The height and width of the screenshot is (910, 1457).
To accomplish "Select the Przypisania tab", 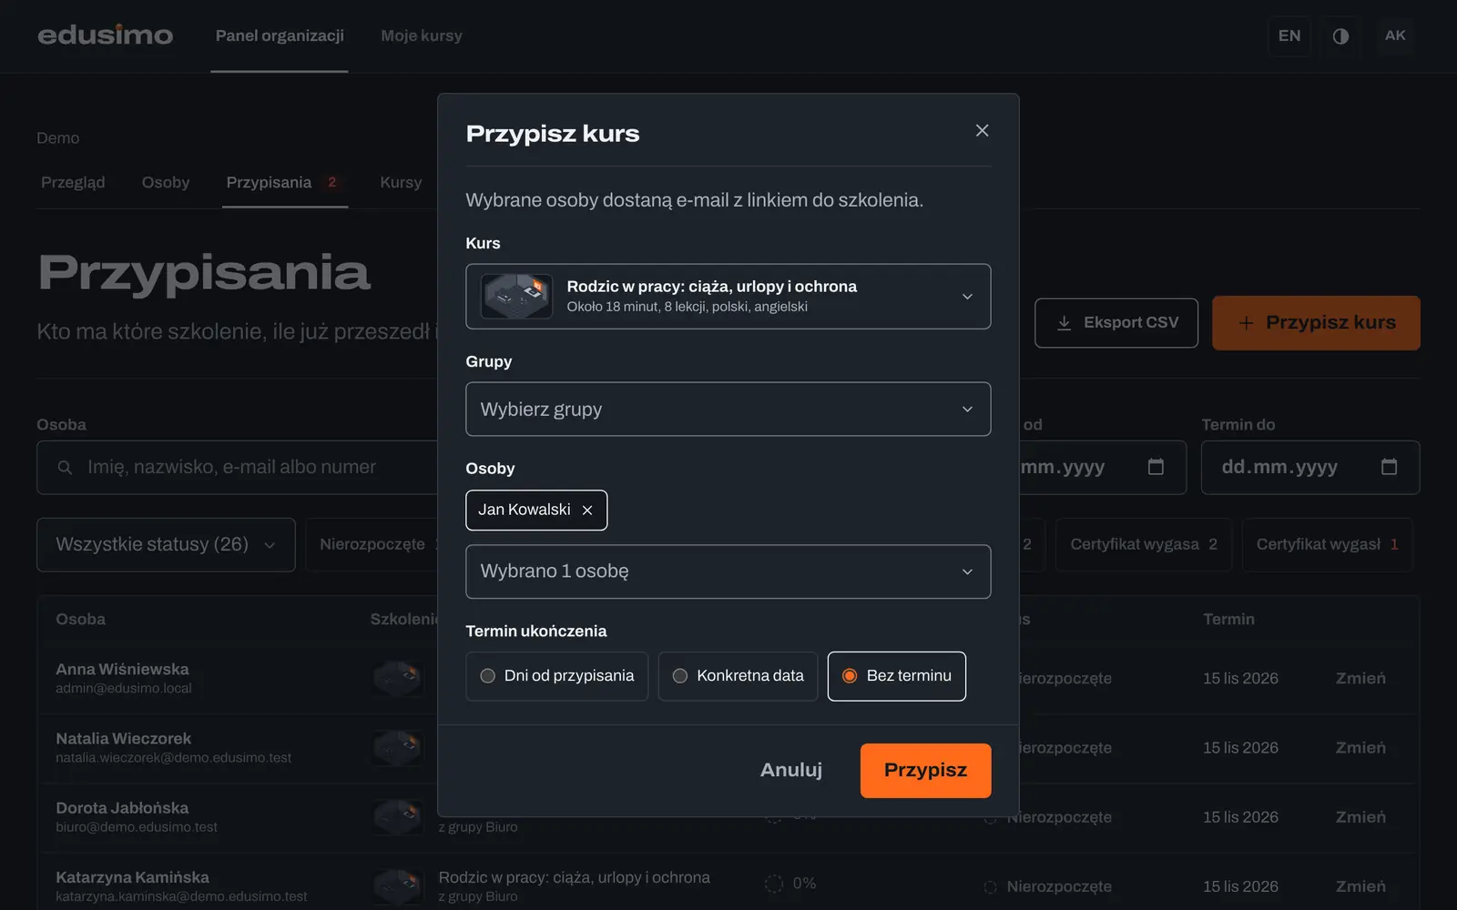I will click(284, 183).
